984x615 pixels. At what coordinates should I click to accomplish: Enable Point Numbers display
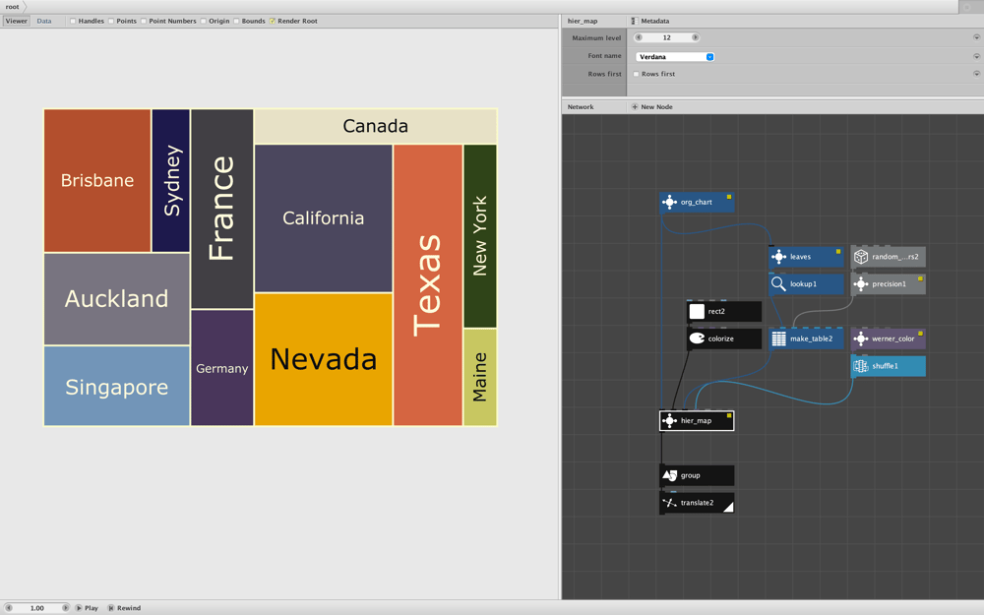(144, 21)
